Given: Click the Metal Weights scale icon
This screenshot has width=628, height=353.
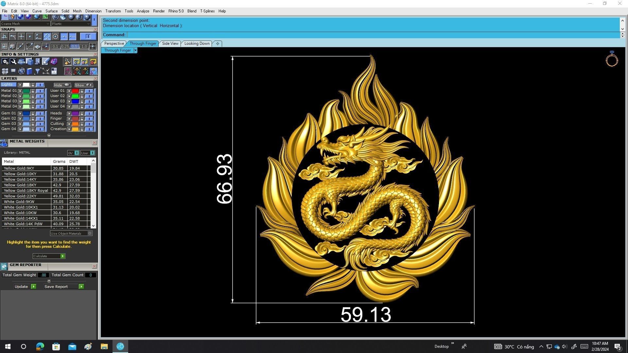Looking at the screenshot, I should pyautogui.click(x=4, y=143).
